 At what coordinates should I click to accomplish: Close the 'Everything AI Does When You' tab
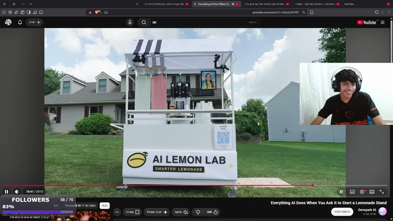(x=195, y=4)
